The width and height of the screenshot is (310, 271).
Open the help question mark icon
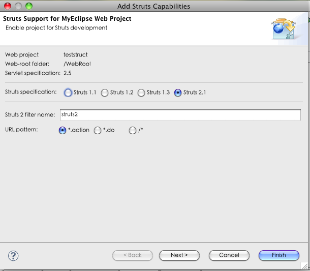[x=13, y=256]
